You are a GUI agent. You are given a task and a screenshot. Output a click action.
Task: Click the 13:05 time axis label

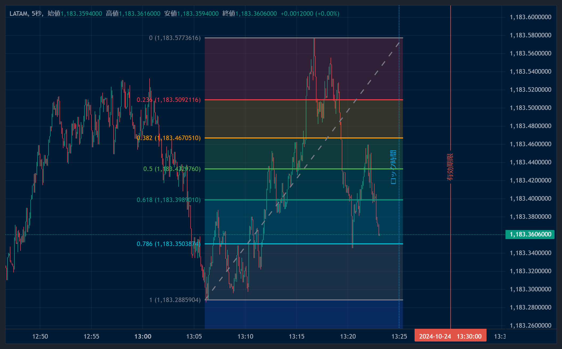point(194,336)
